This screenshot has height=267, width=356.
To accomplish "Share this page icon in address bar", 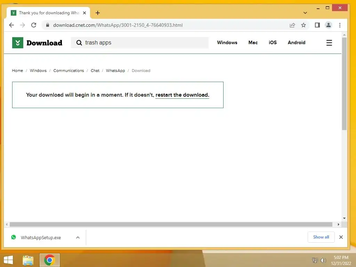I will 292,25.
